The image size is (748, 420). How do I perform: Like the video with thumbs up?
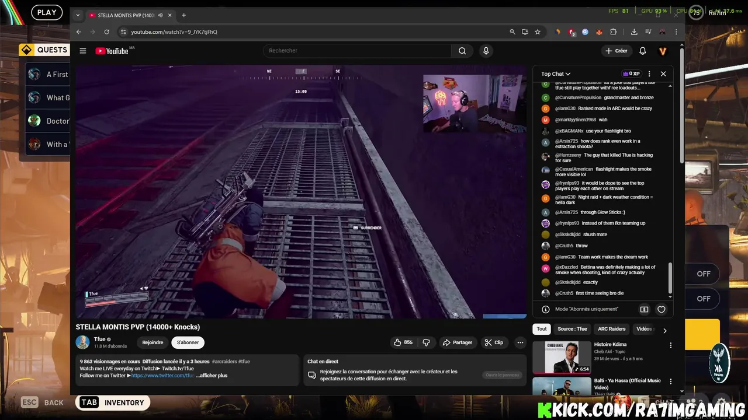pos(403,342)
